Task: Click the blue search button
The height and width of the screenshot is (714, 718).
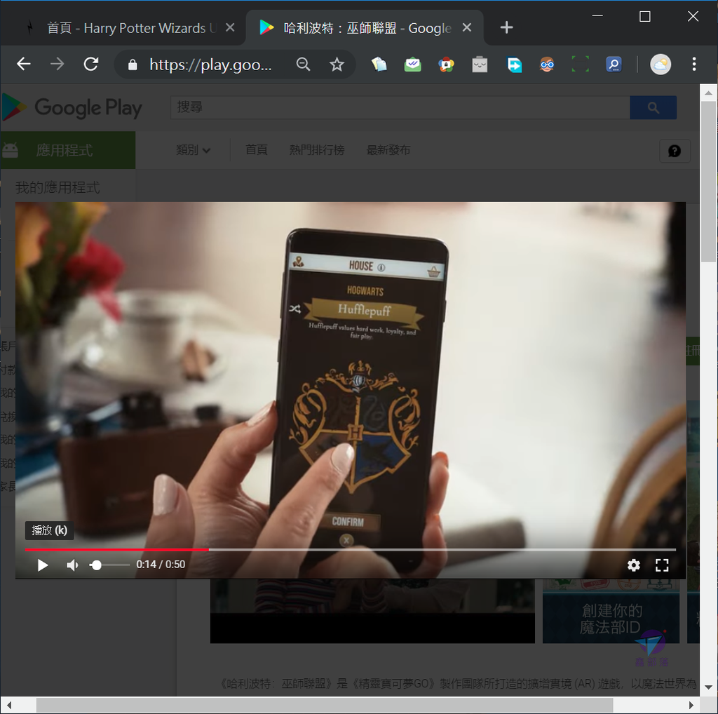Action: (x=653, y=107)
